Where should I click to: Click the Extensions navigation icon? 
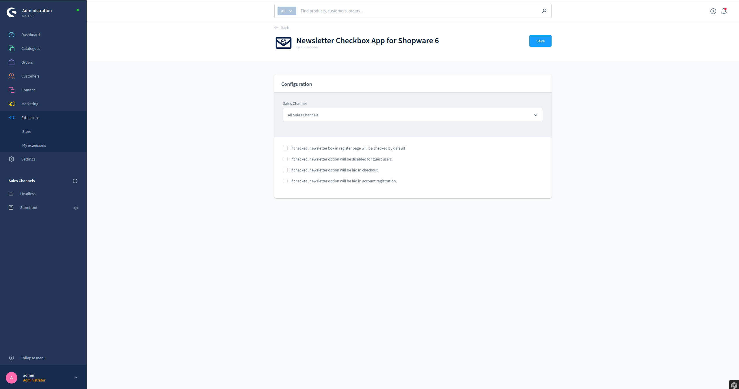pyautogui.click(x=12, y=118)
